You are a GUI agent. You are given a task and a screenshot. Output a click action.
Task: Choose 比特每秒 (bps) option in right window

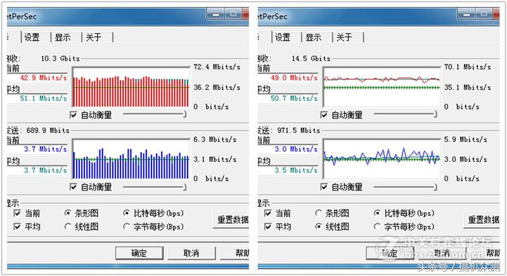point(377,213)
